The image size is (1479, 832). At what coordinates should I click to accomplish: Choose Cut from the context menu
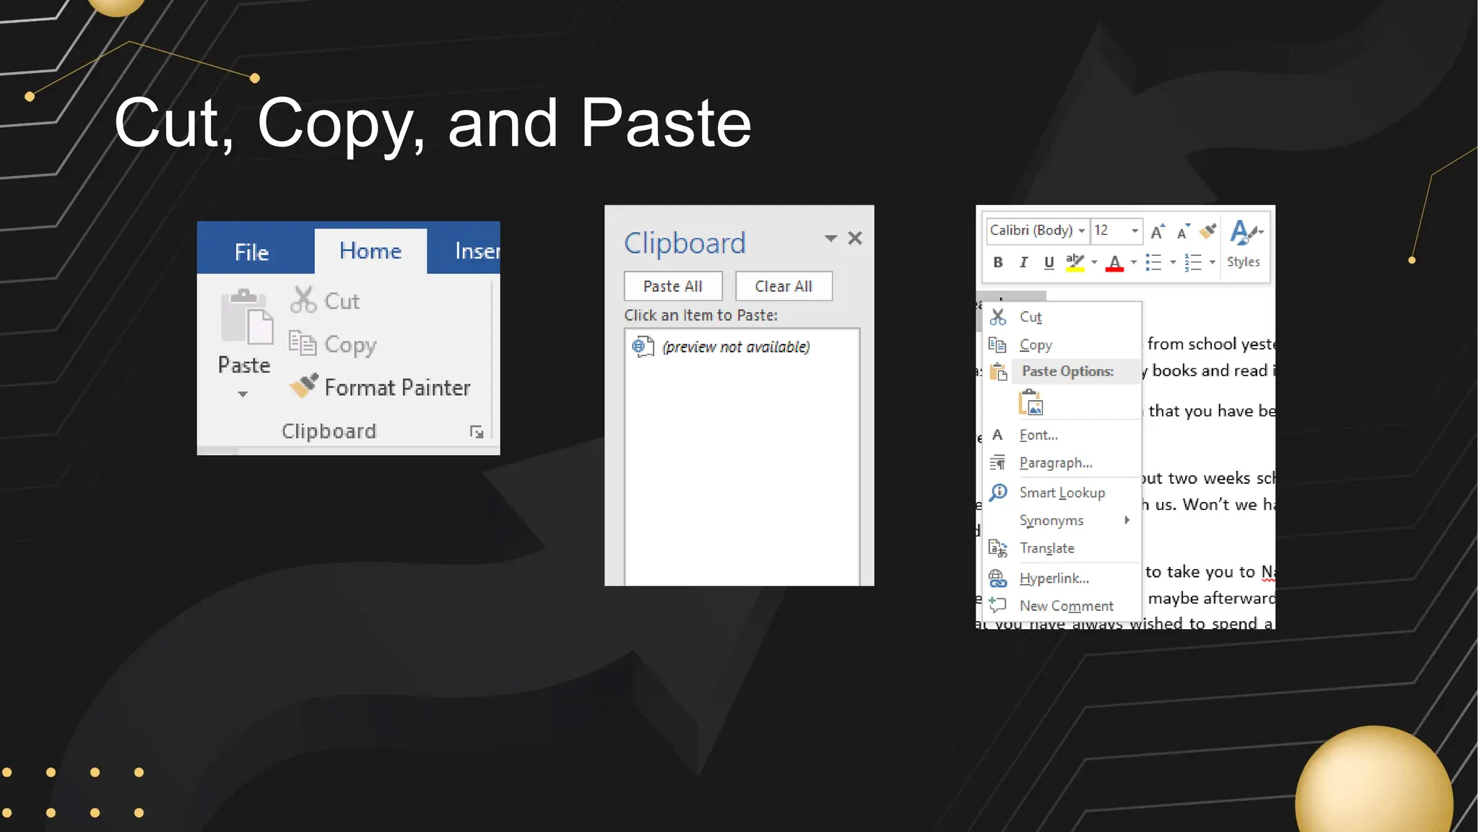(x=1062, y=316)
